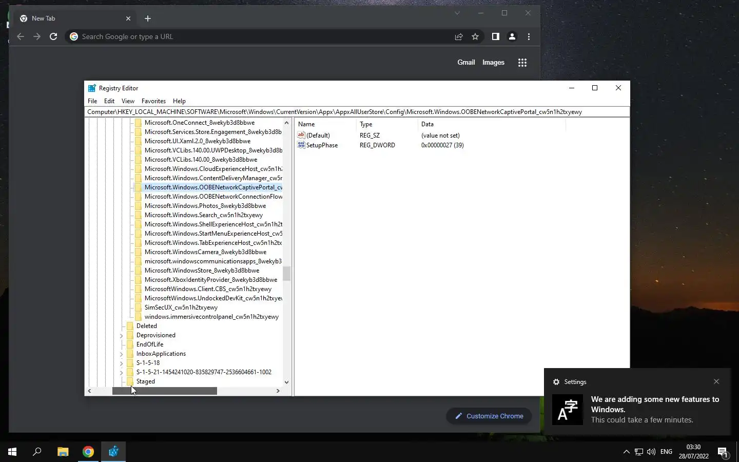This screenshot has height=462, width=739.
Task: Open Chrome three-dot menu
Action: (x=529, y=36)
